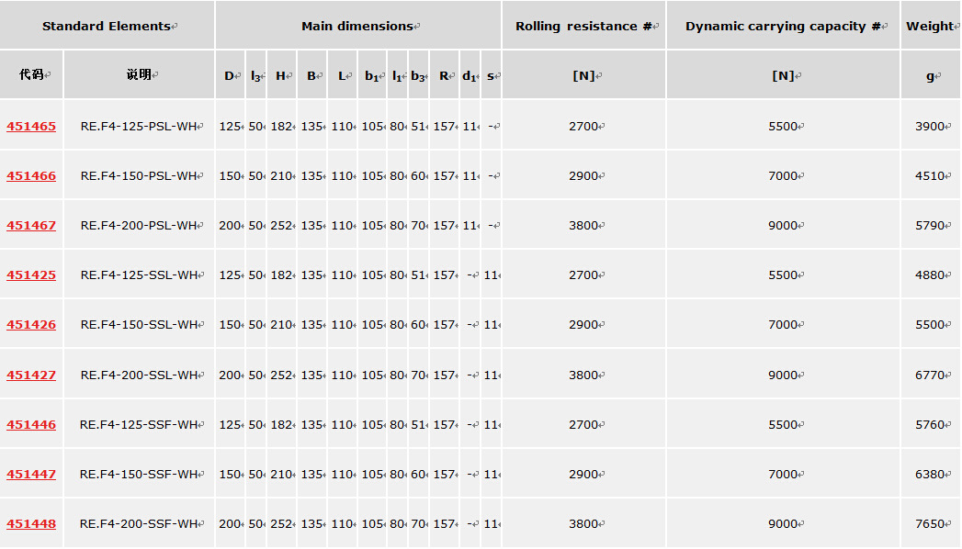Open product code link 451465
Viewport: 962px width, 549px height.
[x=31, y=127]
